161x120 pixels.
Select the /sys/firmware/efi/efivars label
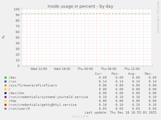coord(33,85)
